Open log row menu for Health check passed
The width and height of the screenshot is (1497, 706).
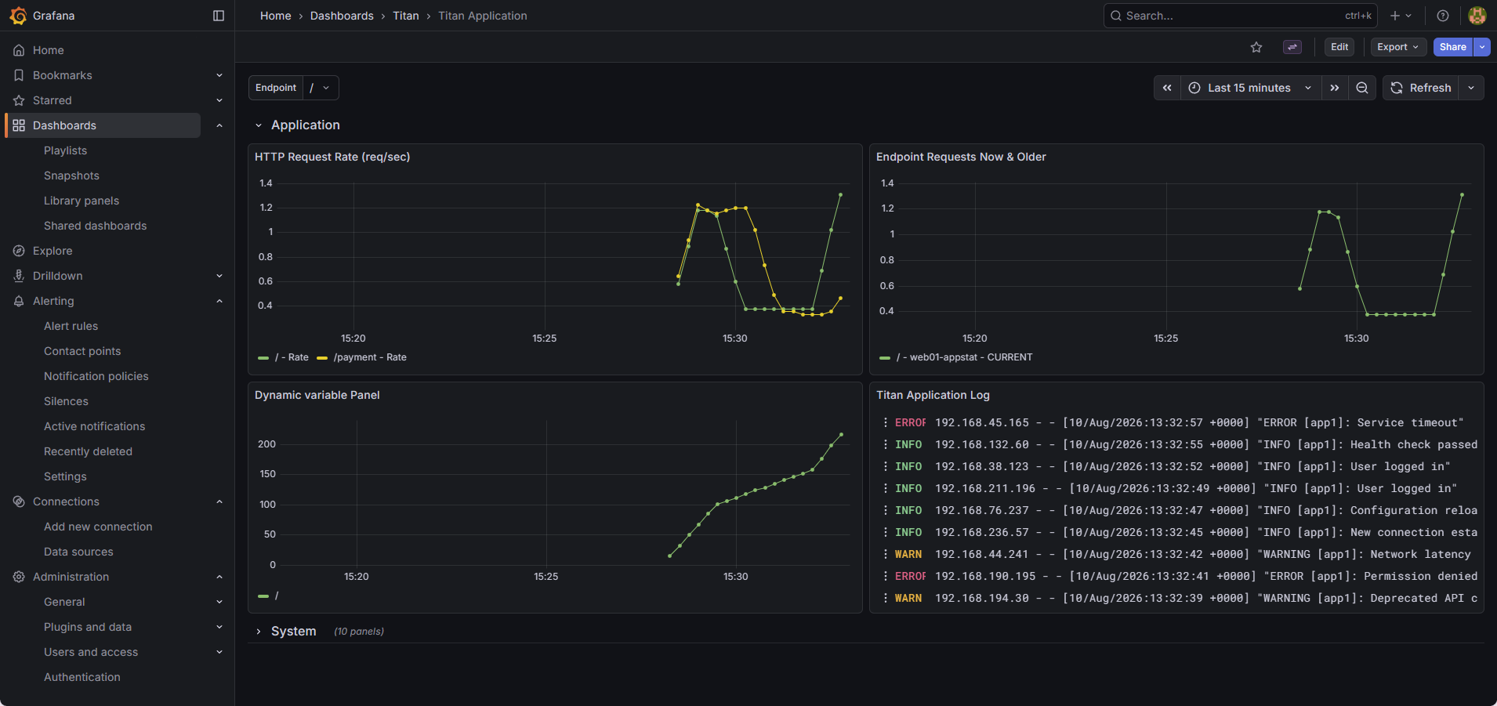pos(886,444)
